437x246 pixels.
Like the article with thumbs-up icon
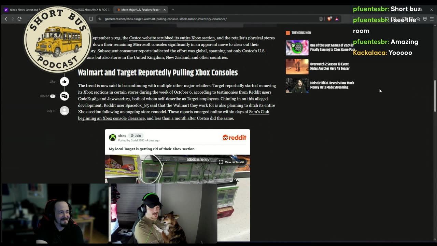[65, 81]
